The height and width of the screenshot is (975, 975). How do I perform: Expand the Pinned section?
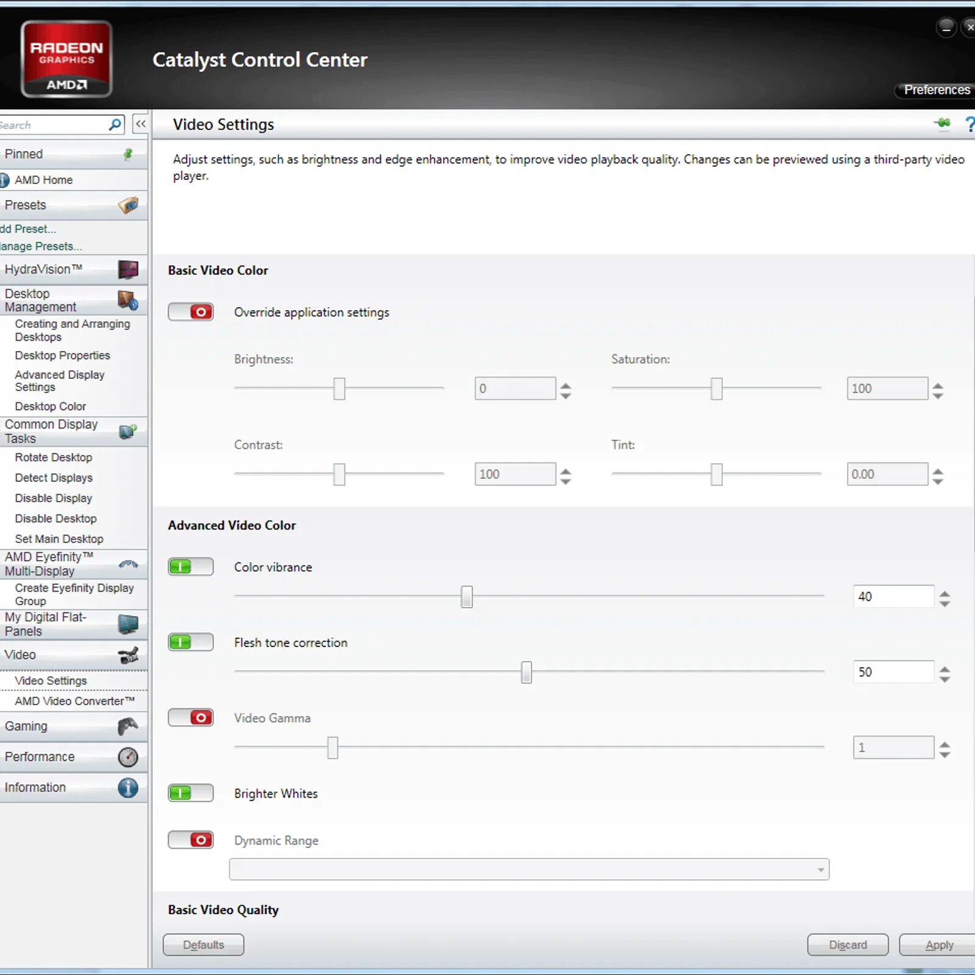[73, 154]
